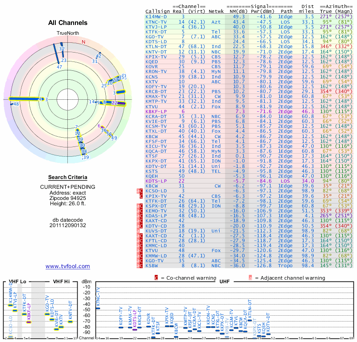This screenshot has width=357, height=342.
Task: Click the UHF chart heading
Action: [224, 281]
